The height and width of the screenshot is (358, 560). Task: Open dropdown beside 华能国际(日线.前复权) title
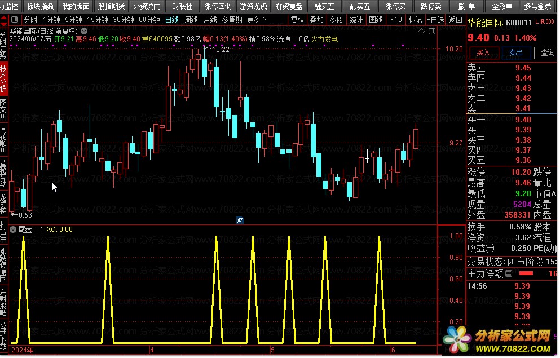(x=84, y=31)
